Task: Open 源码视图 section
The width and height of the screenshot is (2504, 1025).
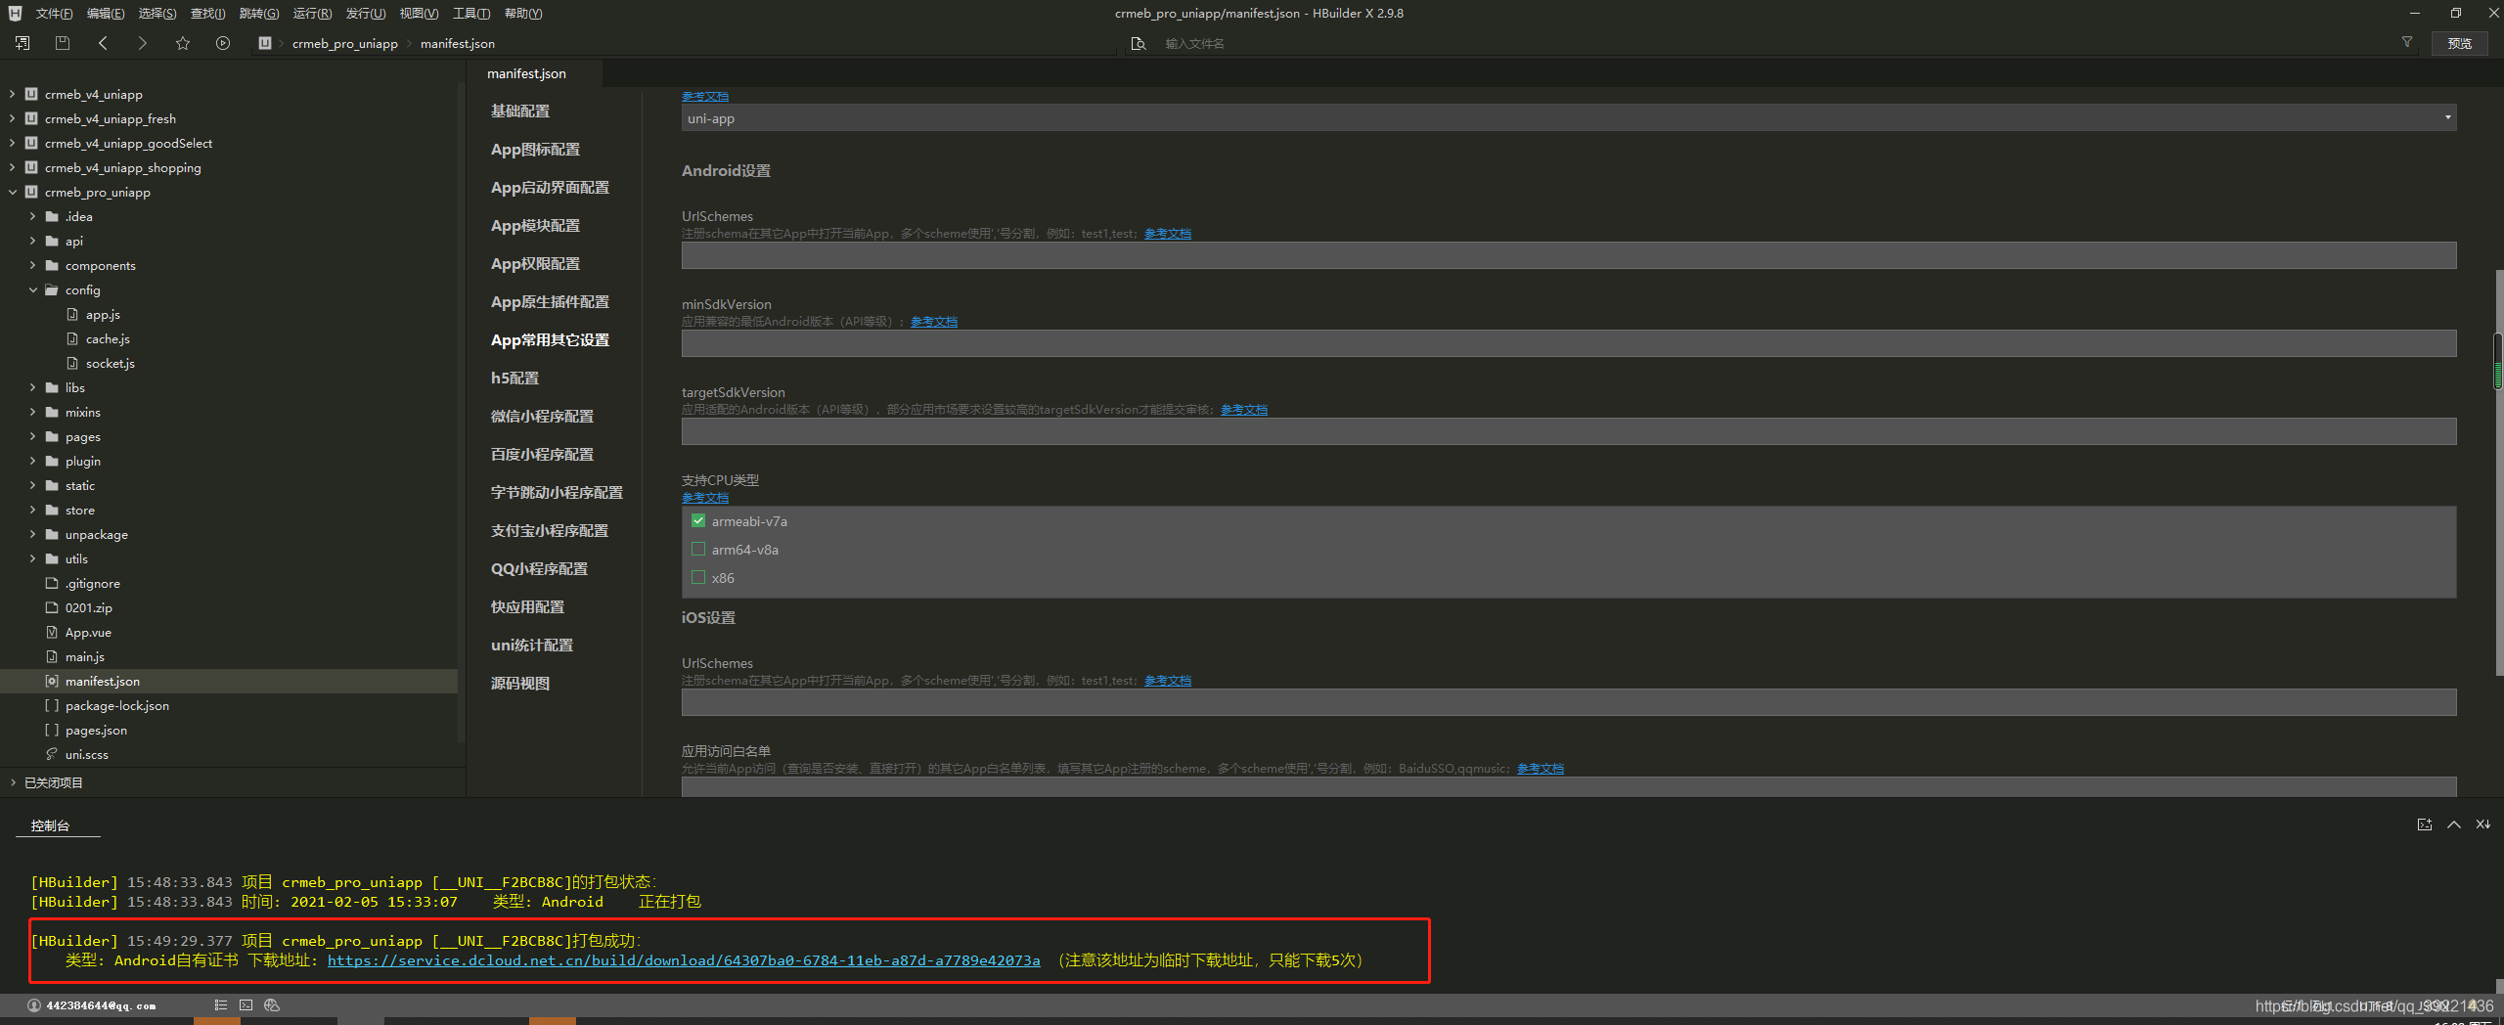Action: point(520,684)
